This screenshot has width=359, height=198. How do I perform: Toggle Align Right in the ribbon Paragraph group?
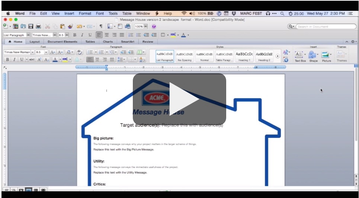(x=105, y=60)
